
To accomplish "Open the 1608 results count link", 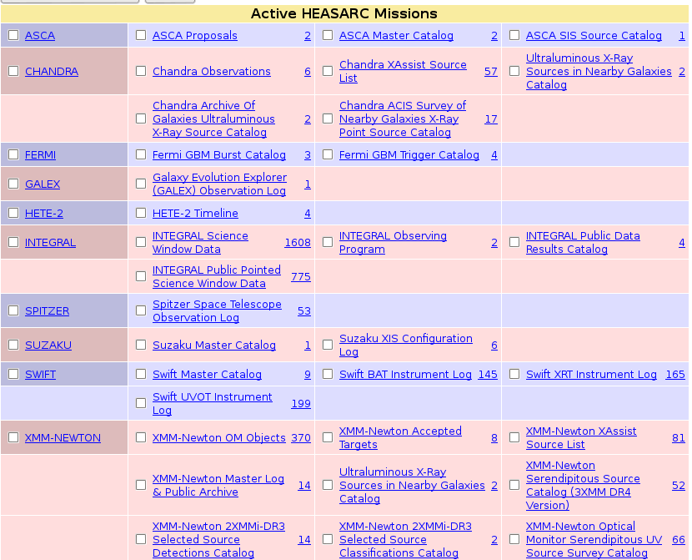I will [298, 242].
